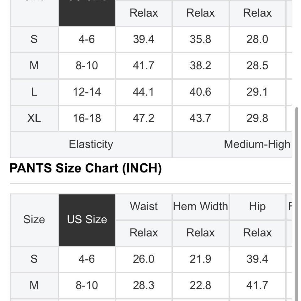The width and height of the screenshot is (301, 301).
Task: Click the "44.1" measurement cell
Action: (x=144, y=92)
